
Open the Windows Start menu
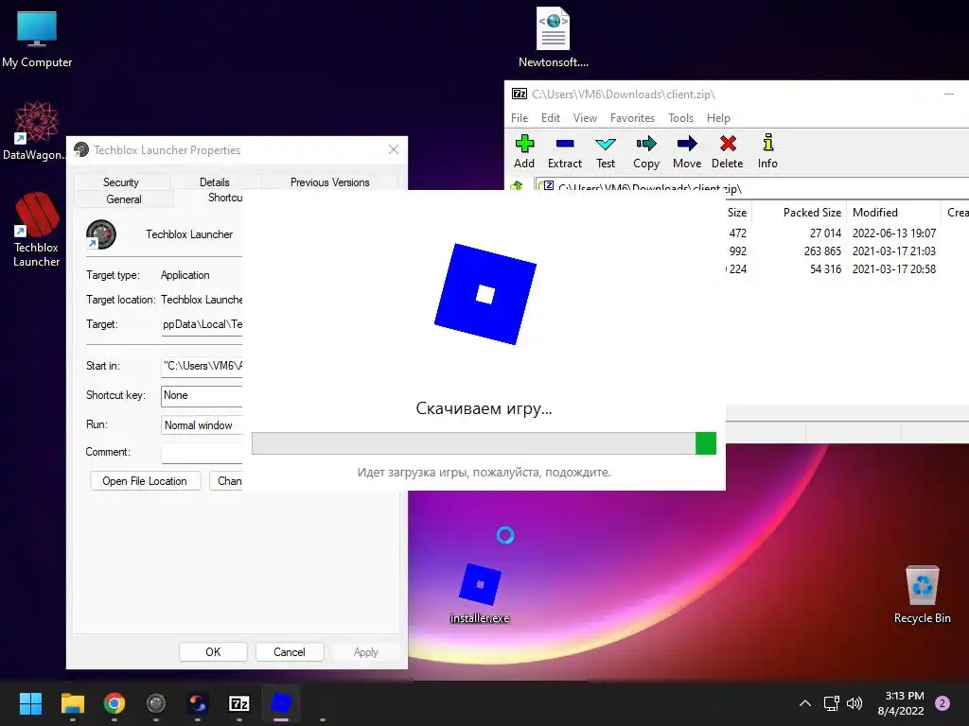30,703
